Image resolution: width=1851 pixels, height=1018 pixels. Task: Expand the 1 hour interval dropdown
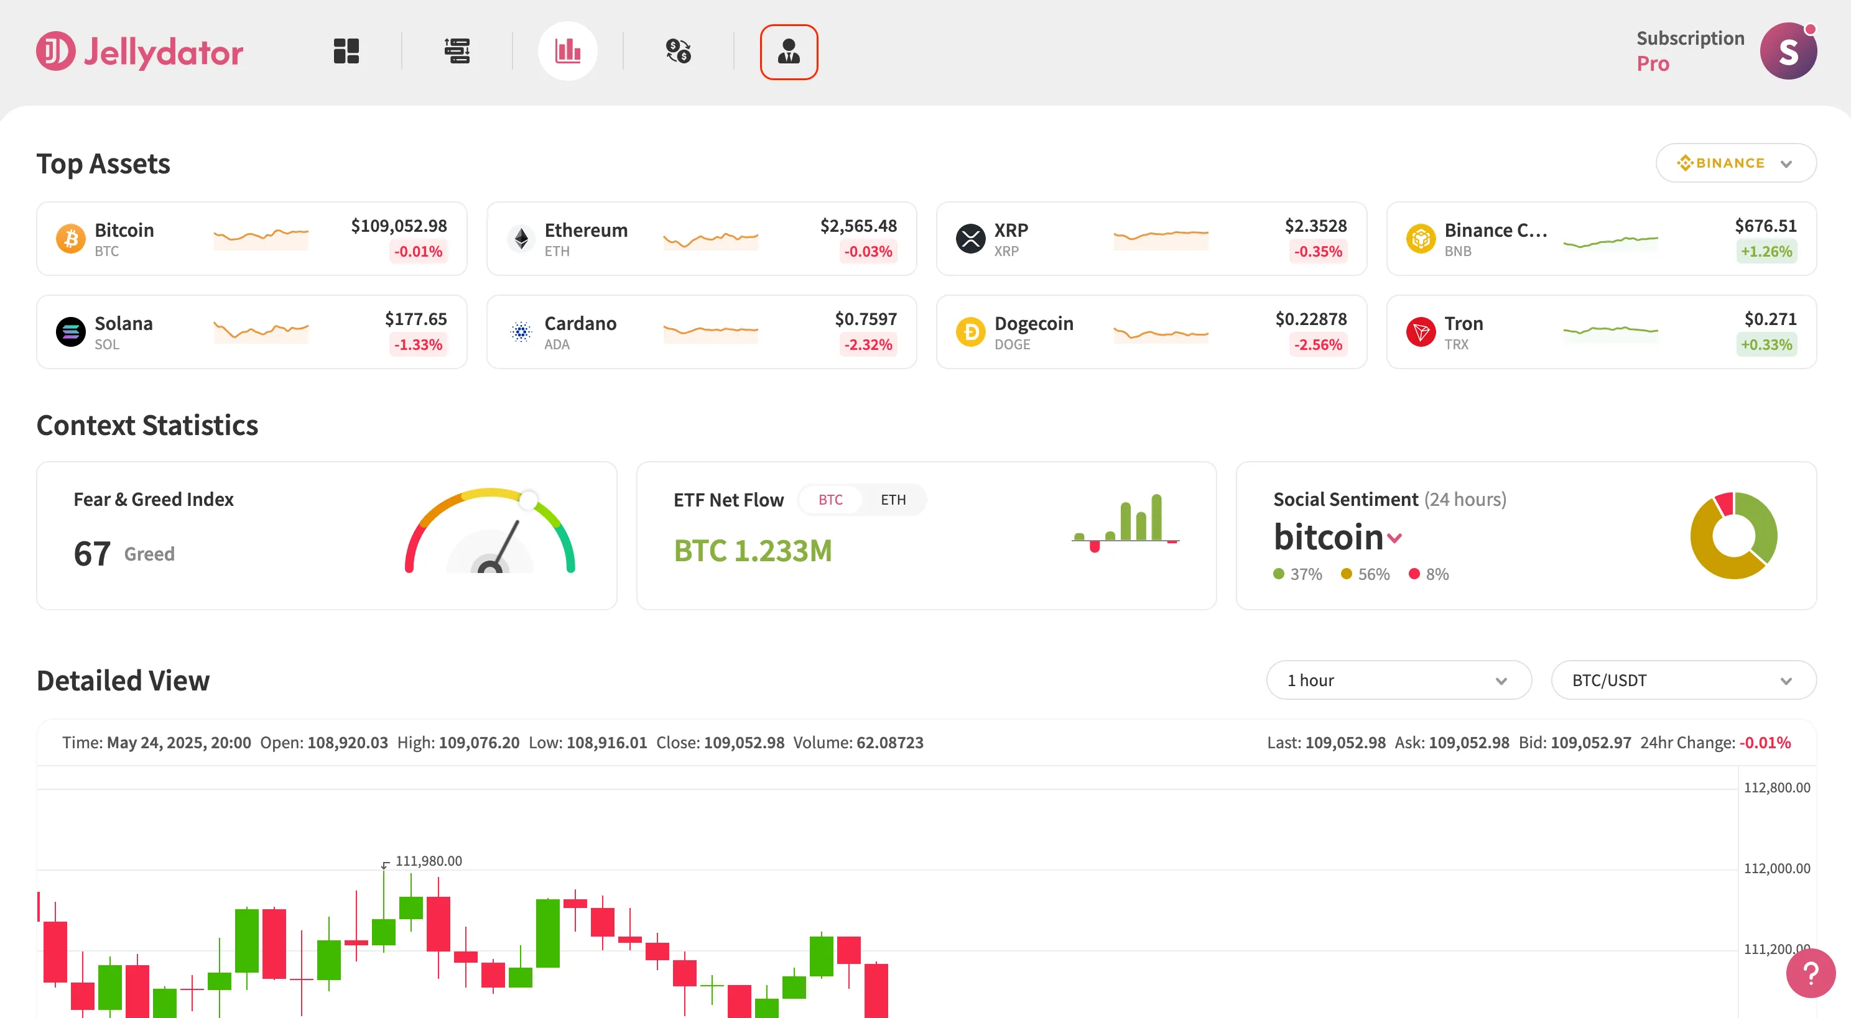[x=1398, y=680]
